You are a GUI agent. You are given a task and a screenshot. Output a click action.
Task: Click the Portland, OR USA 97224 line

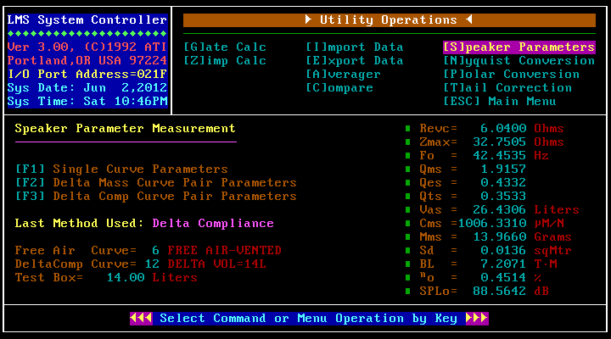pyautogui.click(x=87, y=61)
